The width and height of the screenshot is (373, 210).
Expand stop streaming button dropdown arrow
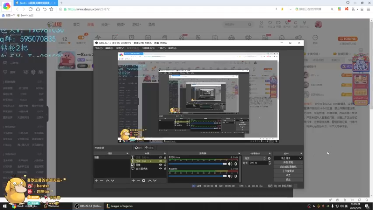tap(300, 158)
